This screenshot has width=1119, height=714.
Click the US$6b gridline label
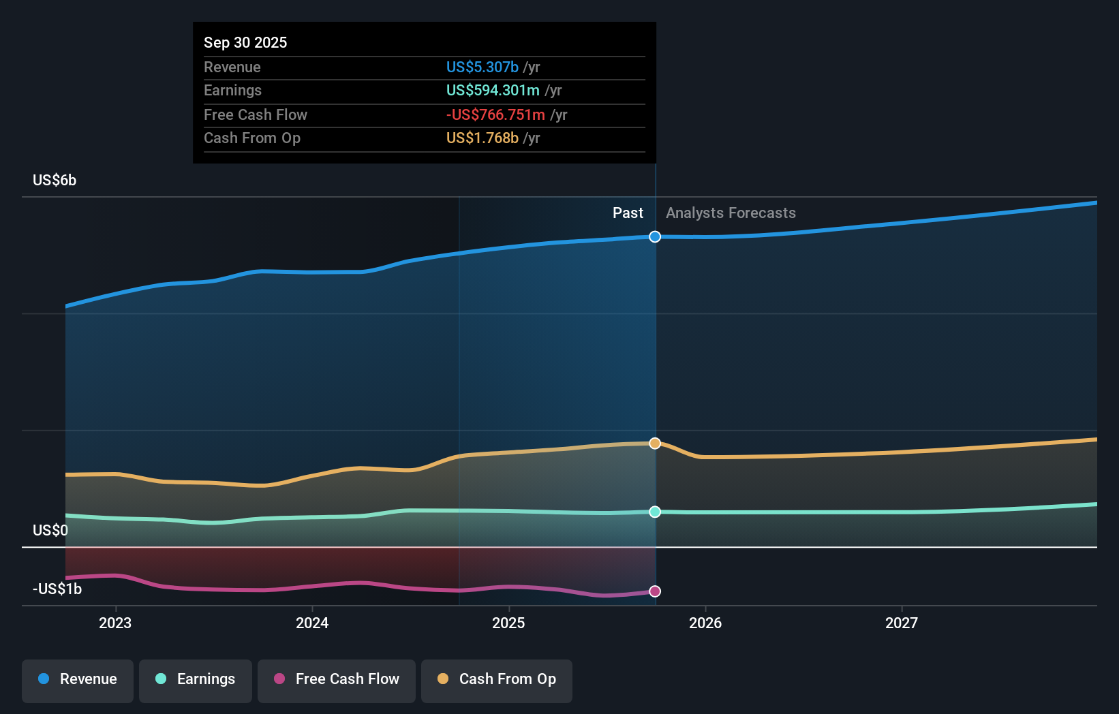coord(54,180)
